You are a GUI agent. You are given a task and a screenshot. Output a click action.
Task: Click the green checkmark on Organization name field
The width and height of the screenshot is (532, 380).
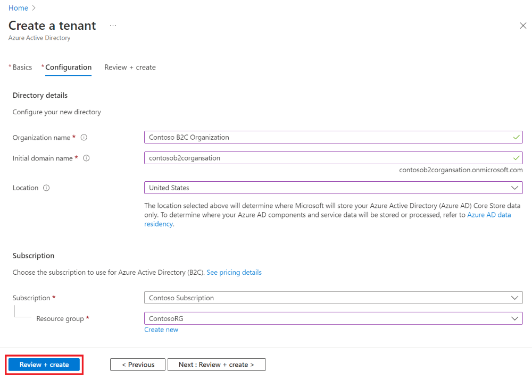click(x=516, y=137)
